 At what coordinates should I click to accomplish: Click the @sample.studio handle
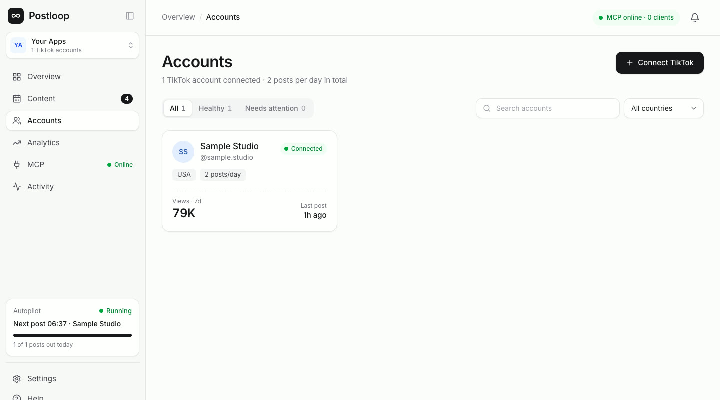click(227, 157)
